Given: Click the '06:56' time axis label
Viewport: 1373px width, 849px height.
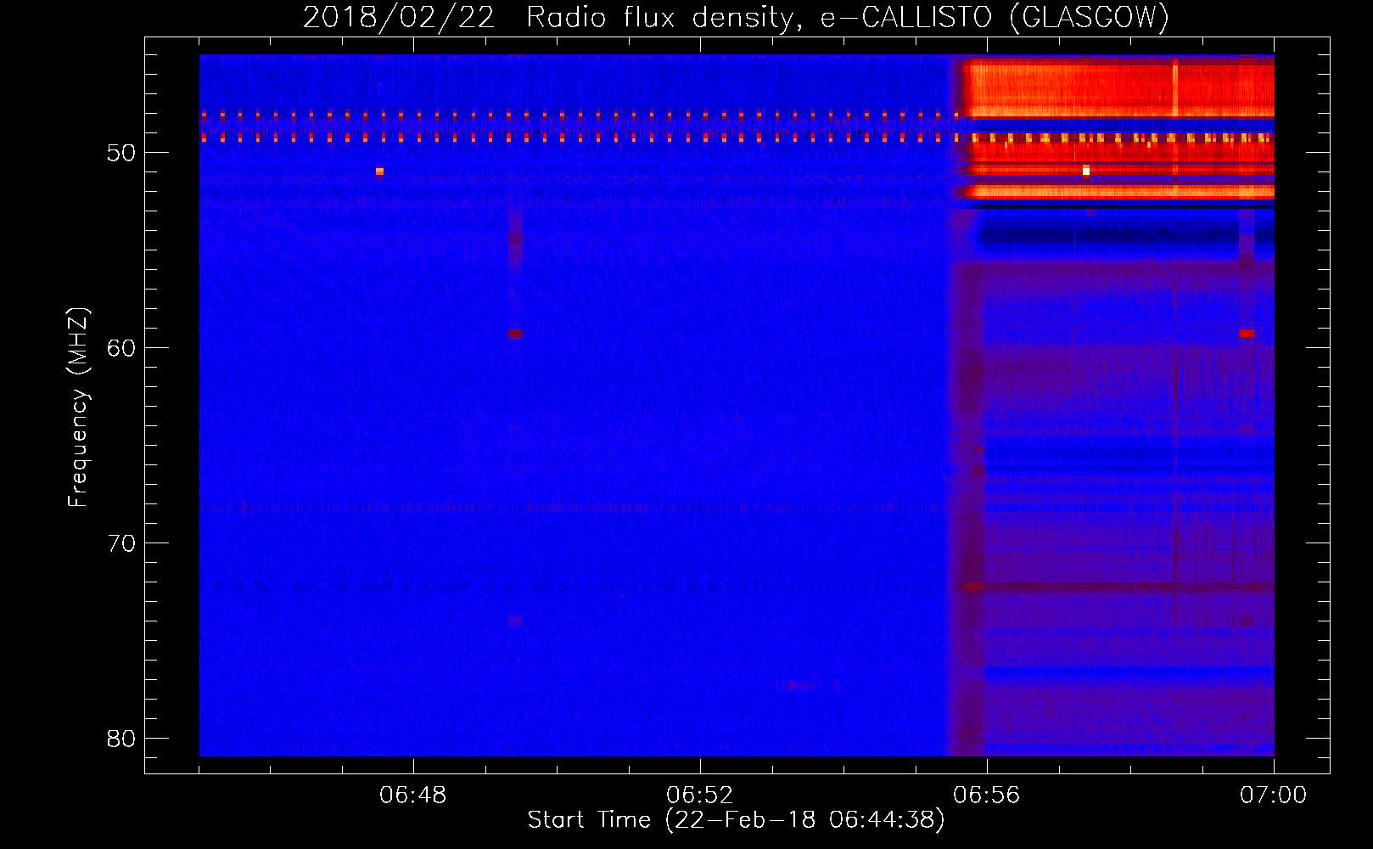Looking at the screenshot, I should pos(987,796).
